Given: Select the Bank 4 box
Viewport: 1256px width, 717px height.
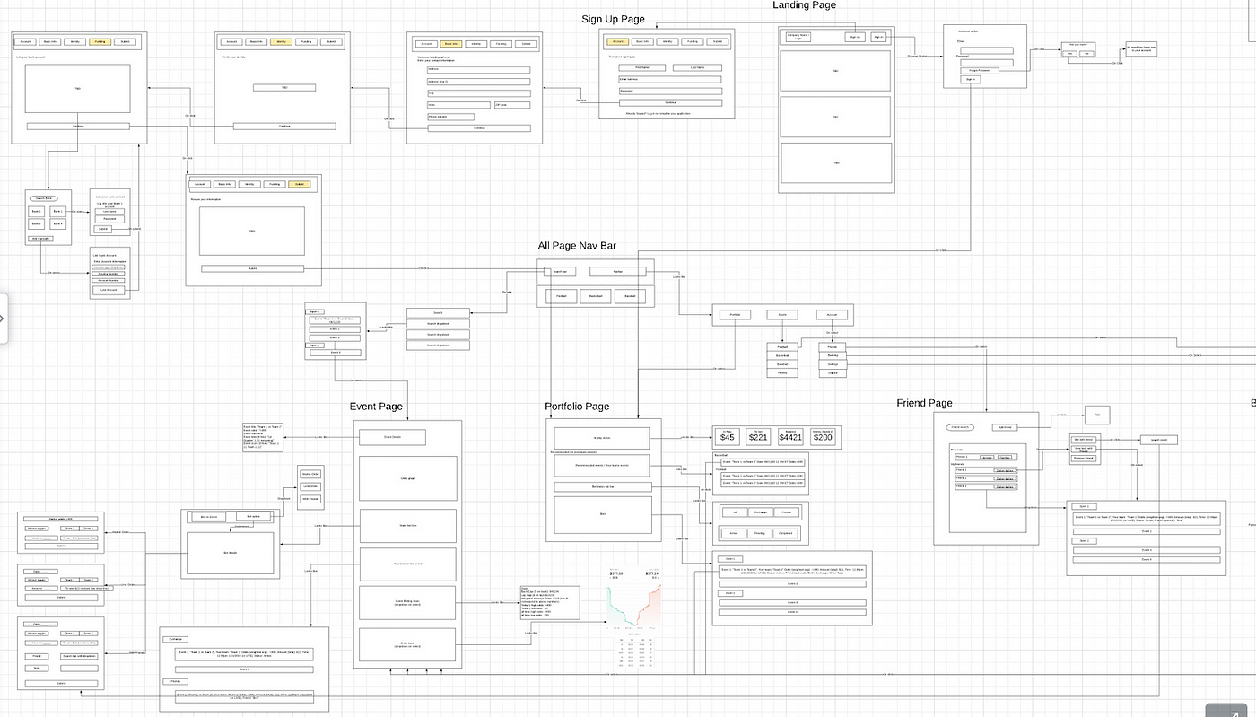Looking at the screenshot, I should (x=57, y=224).
